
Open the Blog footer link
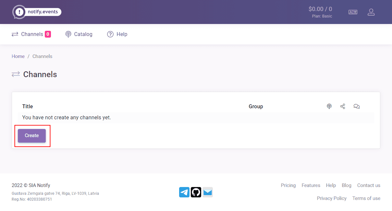(x=347, y=185)
